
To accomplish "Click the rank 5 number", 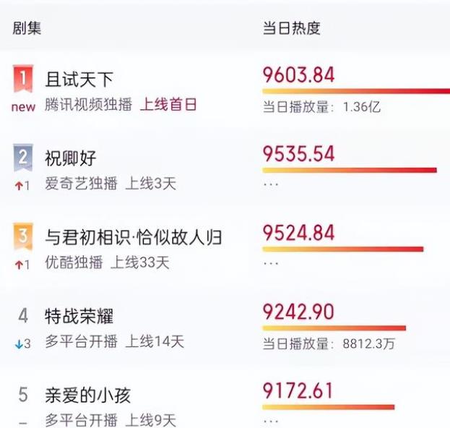I will click(23, 395).
